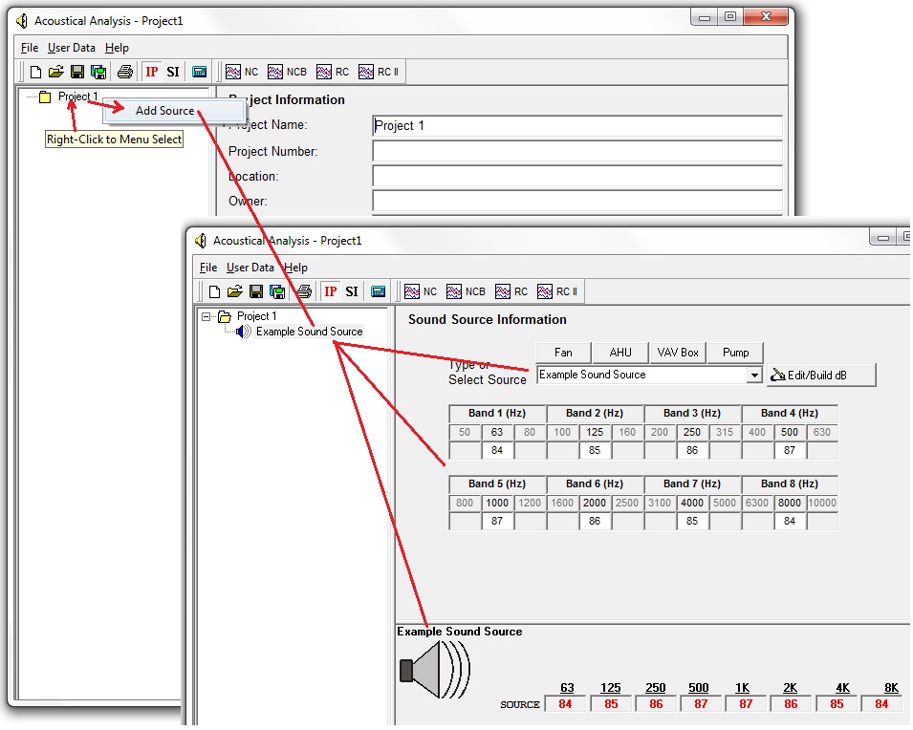Click the Fan source type button
This screenshot has width=913, height=730.
coord(563,353)
